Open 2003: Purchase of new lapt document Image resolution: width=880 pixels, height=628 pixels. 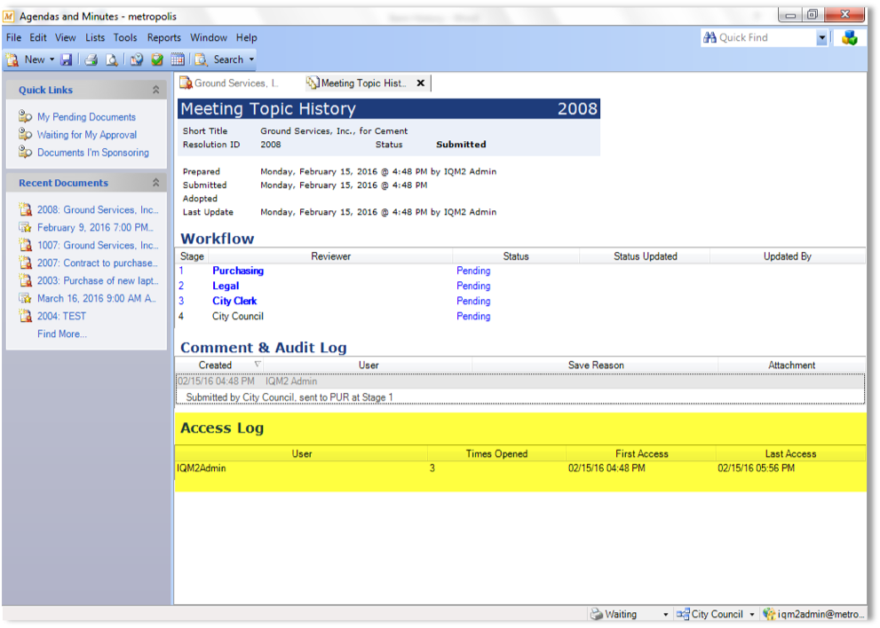[x=98, y=281]
